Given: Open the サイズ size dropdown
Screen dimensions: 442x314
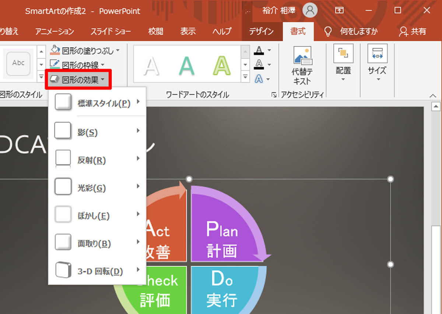Looking at the screenshot, I should click(377, 63).
